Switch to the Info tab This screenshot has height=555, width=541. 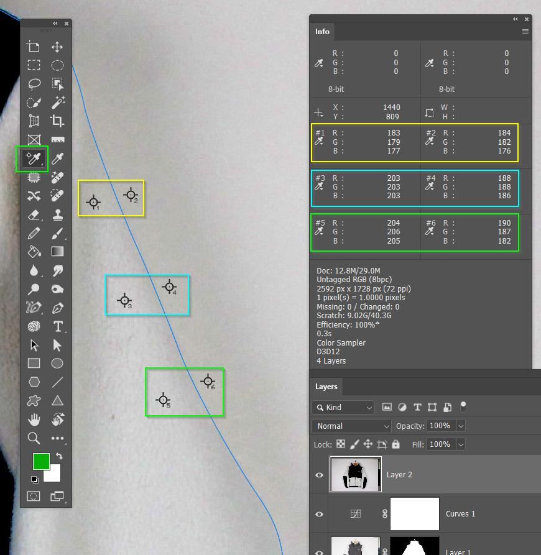322,32
